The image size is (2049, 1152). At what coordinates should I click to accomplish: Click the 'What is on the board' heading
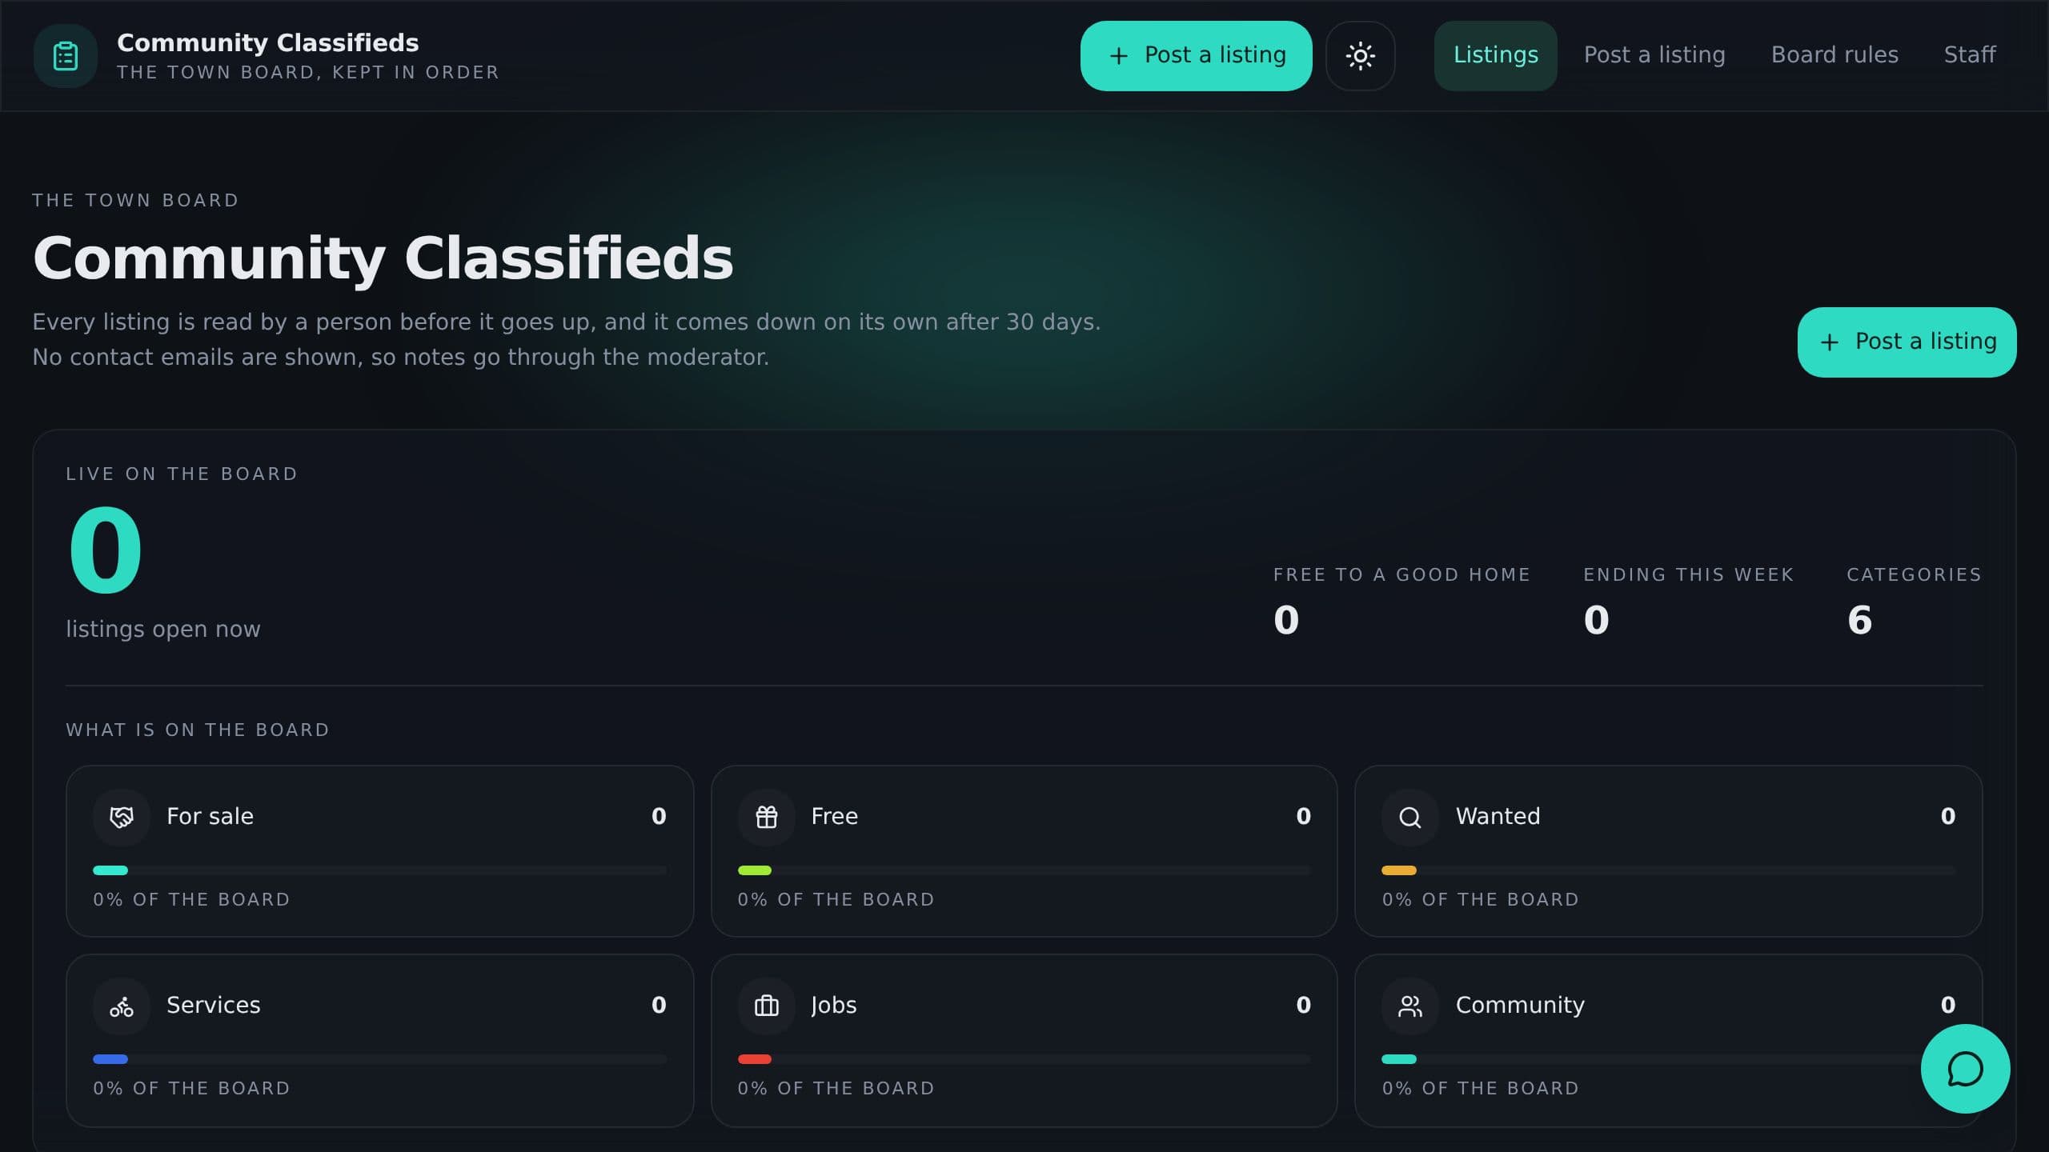(198, 730)
